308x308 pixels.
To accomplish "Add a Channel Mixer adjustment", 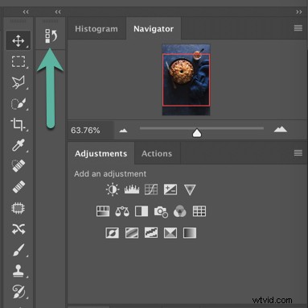I will point(180,211).
